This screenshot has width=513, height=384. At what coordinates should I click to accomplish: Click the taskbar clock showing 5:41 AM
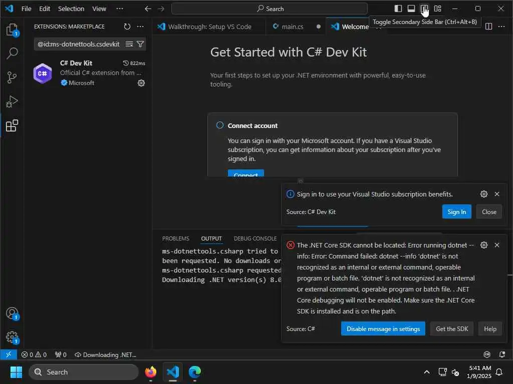tap(479, 372)
